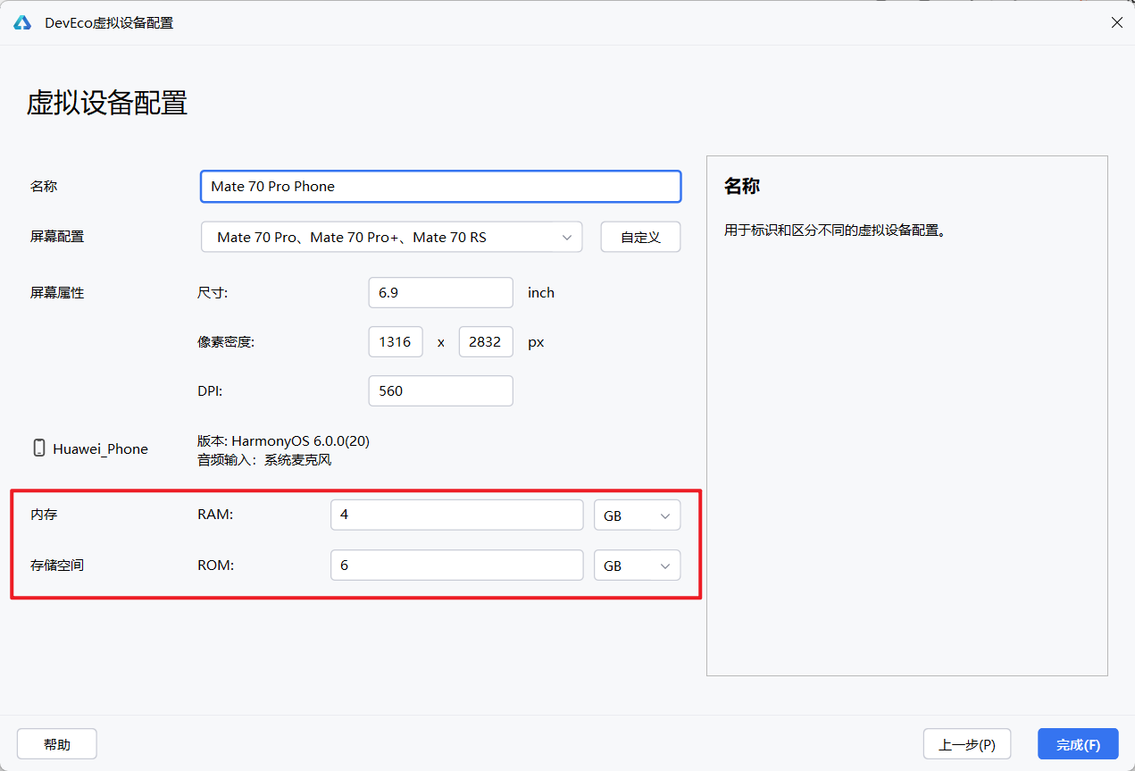
Task: Close the virtual device configuration window
Action: pos(1116,22)
